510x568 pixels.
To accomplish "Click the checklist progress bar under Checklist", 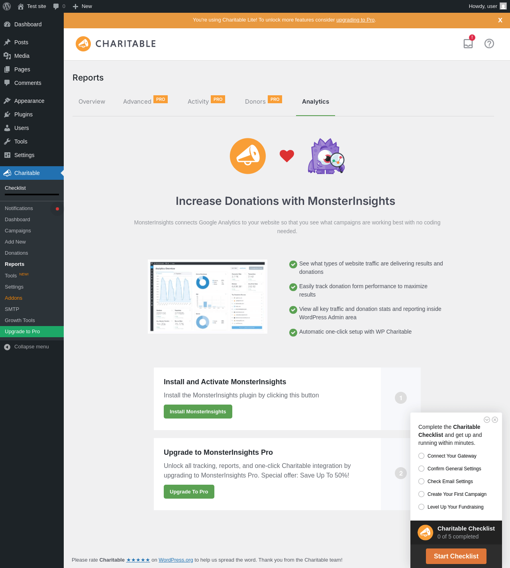I will pos(32,195).
